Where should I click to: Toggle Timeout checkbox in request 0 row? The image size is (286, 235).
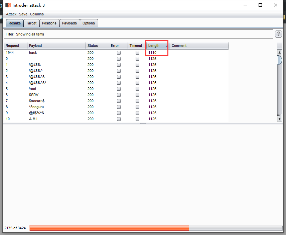coord(137,59)
